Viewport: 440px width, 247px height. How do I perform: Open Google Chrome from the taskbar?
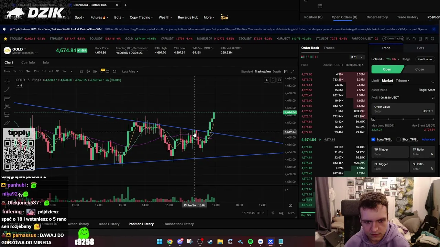(x=170, y=242)
